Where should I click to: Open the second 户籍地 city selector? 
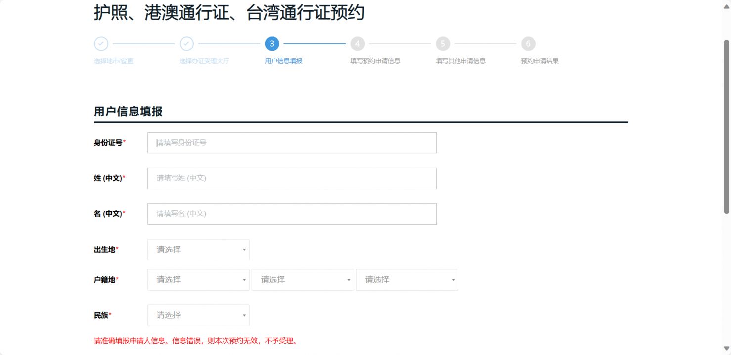[302, 280]
